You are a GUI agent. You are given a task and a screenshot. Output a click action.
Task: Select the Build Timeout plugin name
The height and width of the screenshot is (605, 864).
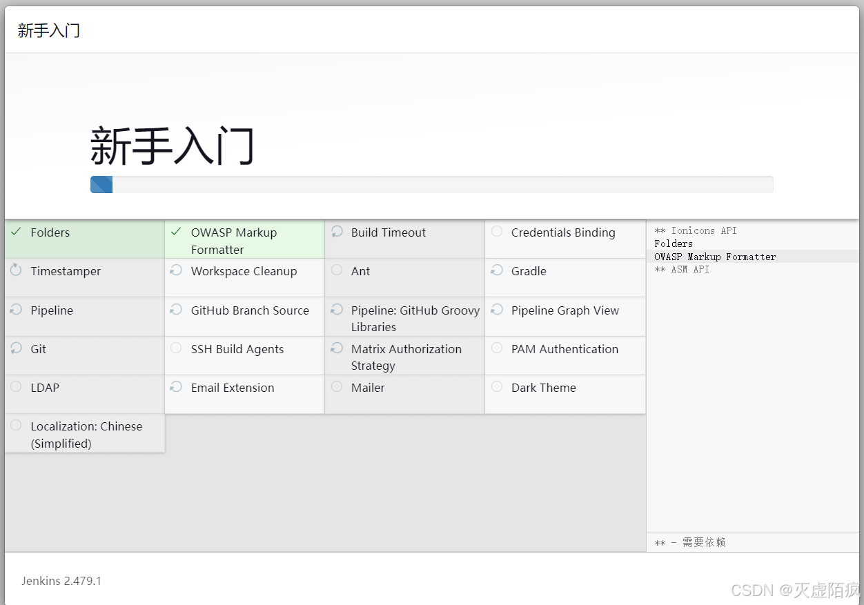click(389, 232)
